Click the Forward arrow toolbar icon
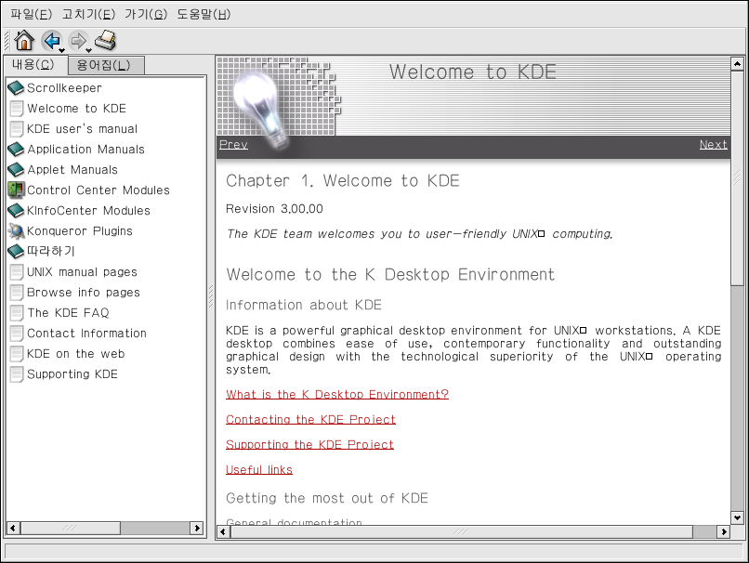This screenshot has width=749, height=563. (78, 40)
